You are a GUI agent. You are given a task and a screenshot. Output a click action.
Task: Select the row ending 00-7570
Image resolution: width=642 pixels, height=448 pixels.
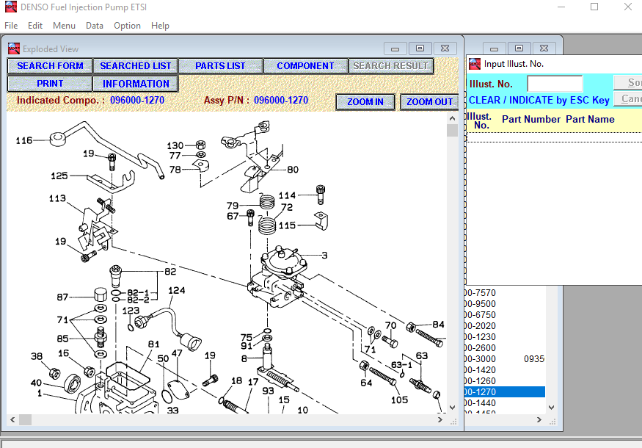pyautogui.click(x=506, y=292)
